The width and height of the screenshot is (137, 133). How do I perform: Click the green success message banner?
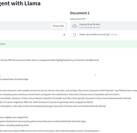pyautogui.click(x=68, y=44)
